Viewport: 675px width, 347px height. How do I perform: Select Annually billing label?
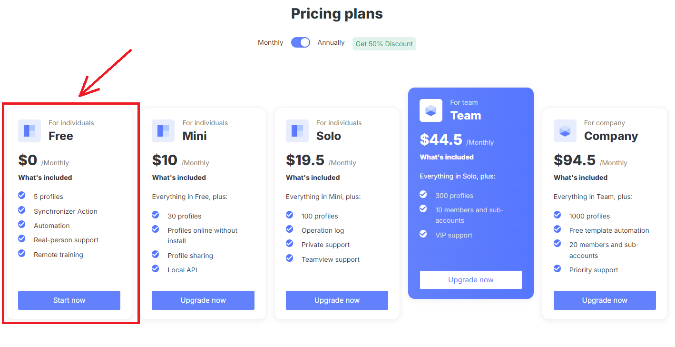tap(331, 42)
